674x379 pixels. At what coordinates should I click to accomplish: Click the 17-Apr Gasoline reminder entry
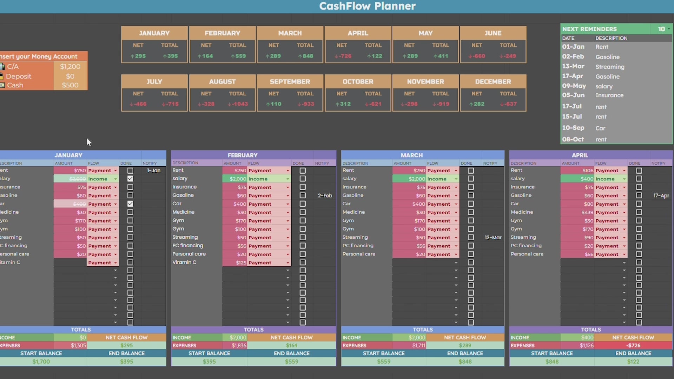607,77
